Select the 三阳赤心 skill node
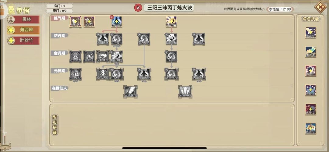 click(172, 56)
